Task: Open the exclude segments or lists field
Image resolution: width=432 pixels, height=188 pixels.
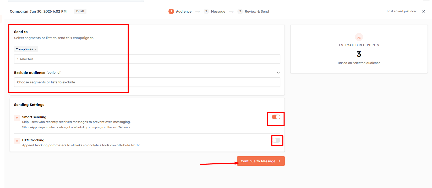Action: [x=147, y=82]
